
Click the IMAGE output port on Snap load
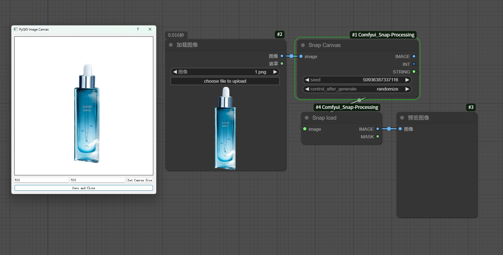pos(378,129)
